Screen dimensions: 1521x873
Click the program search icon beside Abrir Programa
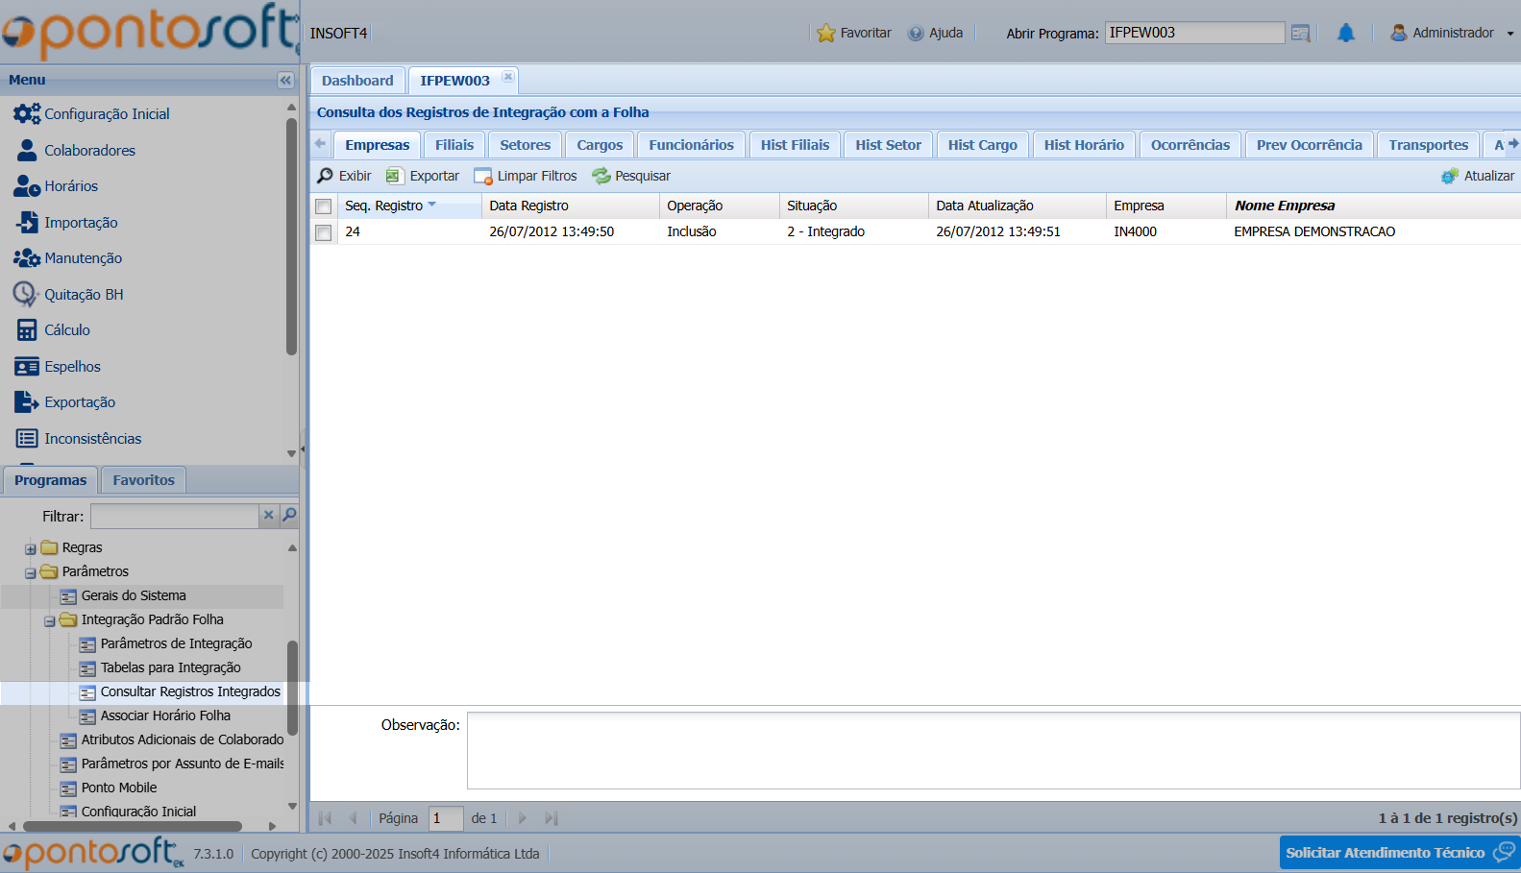pyautogui.click(x=1300, y=34)
